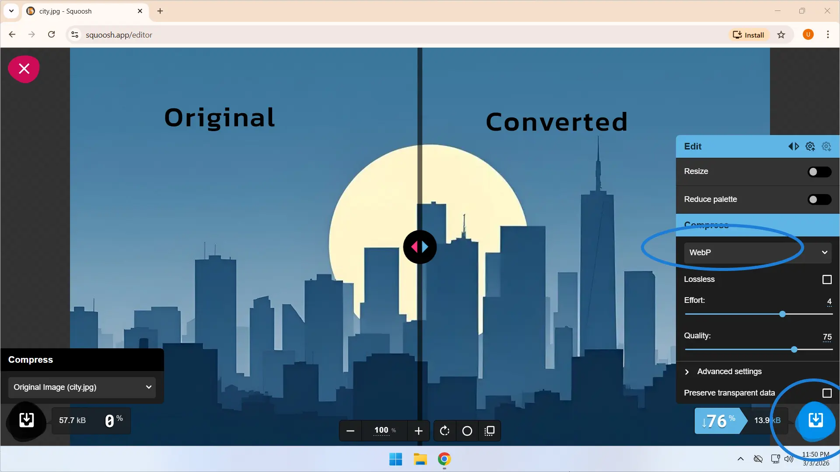Close the loaded city.jpg image

click(24, 69)
